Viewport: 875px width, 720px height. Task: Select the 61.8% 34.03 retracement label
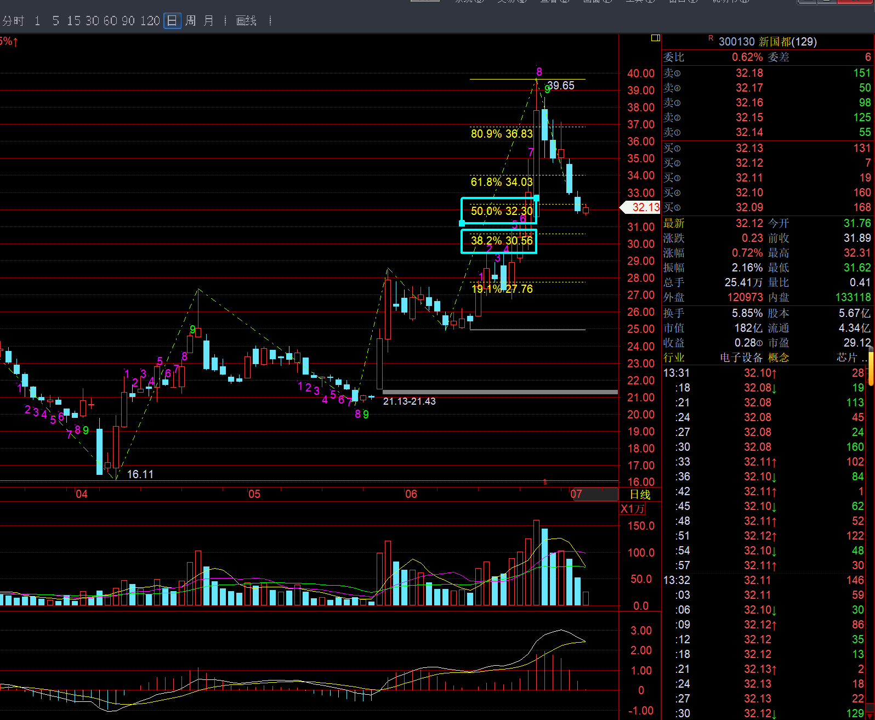coord(502,182)
